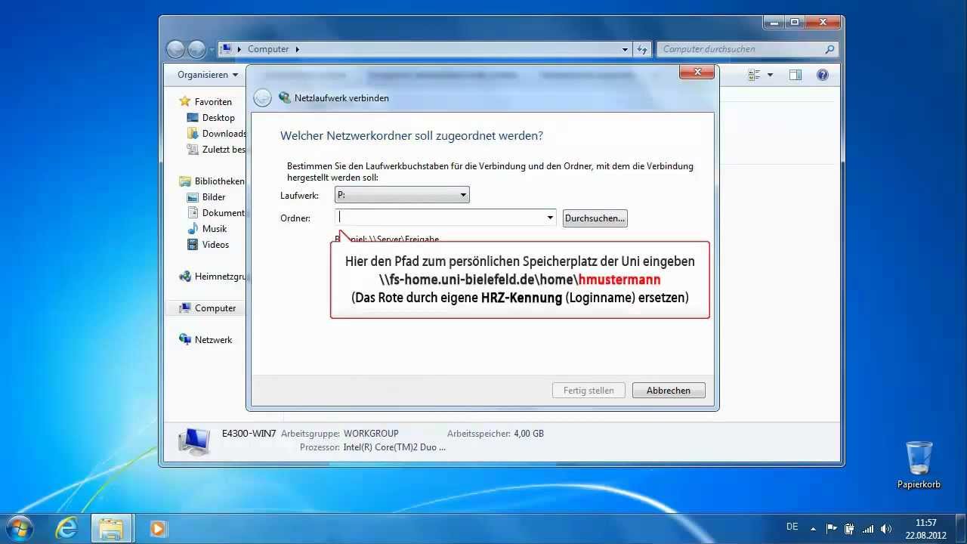Viewport: 967px width, 544px height.
Task: Show hidden tray icons arrow
Action: pyautogui.click(x=813, y=528)
